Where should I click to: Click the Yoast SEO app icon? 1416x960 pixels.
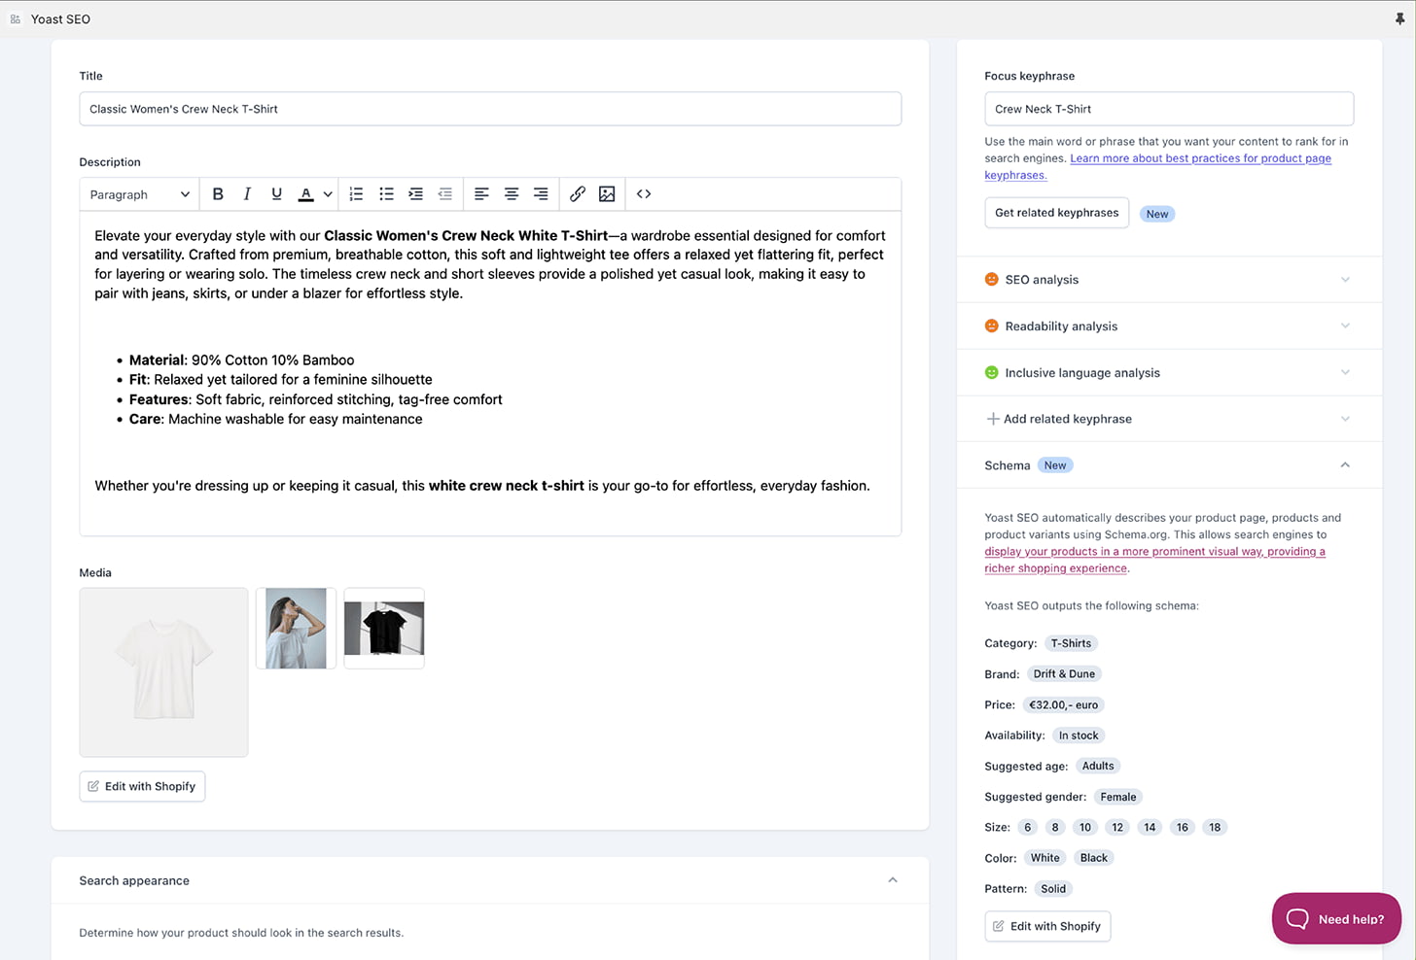click(x=16, y=18)
